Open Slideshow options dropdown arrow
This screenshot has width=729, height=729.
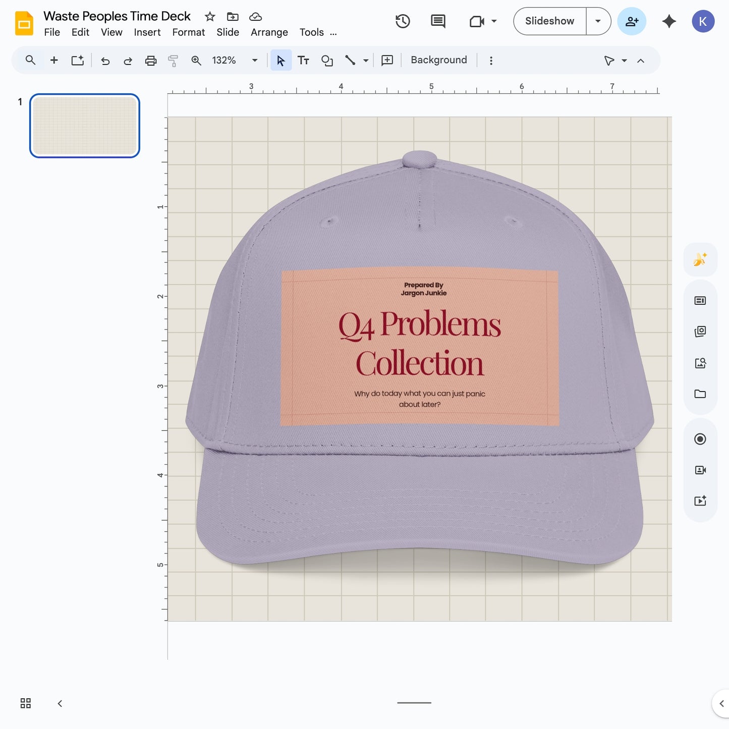click(x=598, y=21)
